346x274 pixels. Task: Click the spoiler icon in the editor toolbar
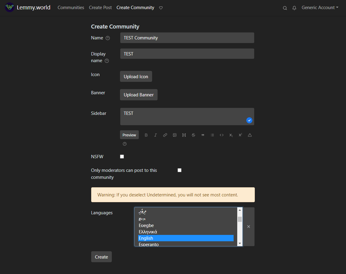tap(250, 135)
